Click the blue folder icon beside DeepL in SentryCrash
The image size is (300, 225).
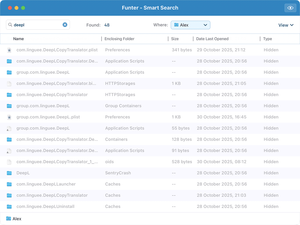pos(9,173)
